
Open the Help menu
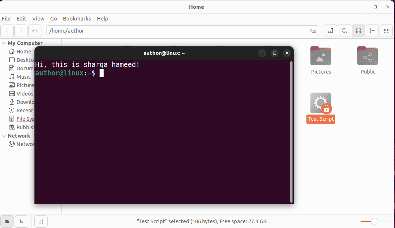click(x=103, y=19)
